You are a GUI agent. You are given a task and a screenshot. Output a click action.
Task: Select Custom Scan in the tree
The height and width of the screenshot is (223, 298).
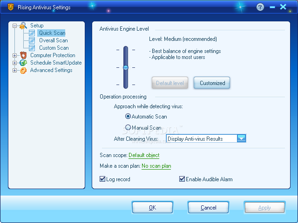[x=54, y=48]
